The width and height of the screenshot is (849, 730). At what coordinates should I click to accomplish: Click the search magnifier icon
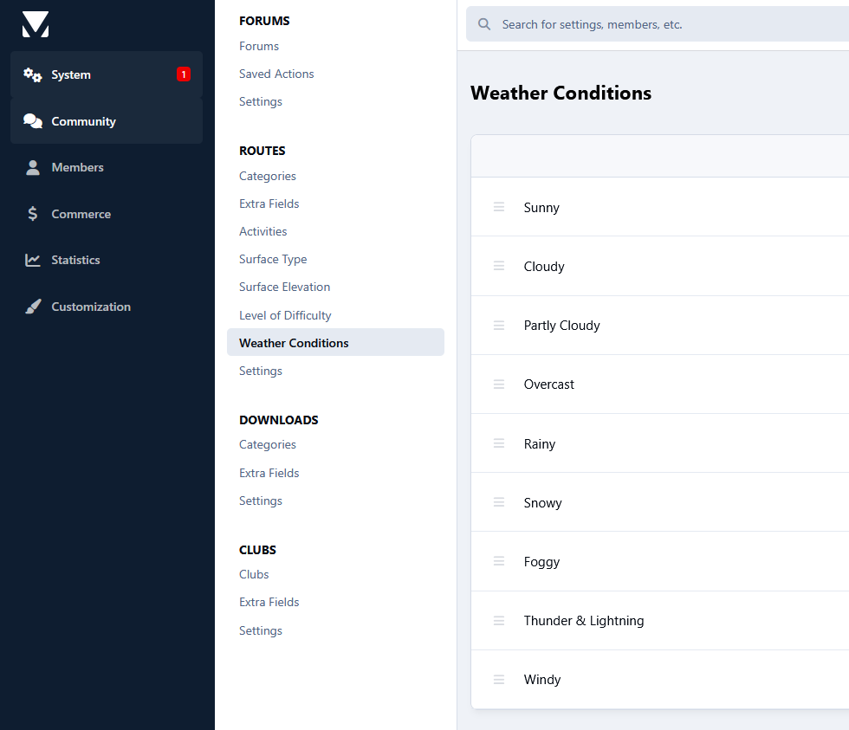pos(484,24)
